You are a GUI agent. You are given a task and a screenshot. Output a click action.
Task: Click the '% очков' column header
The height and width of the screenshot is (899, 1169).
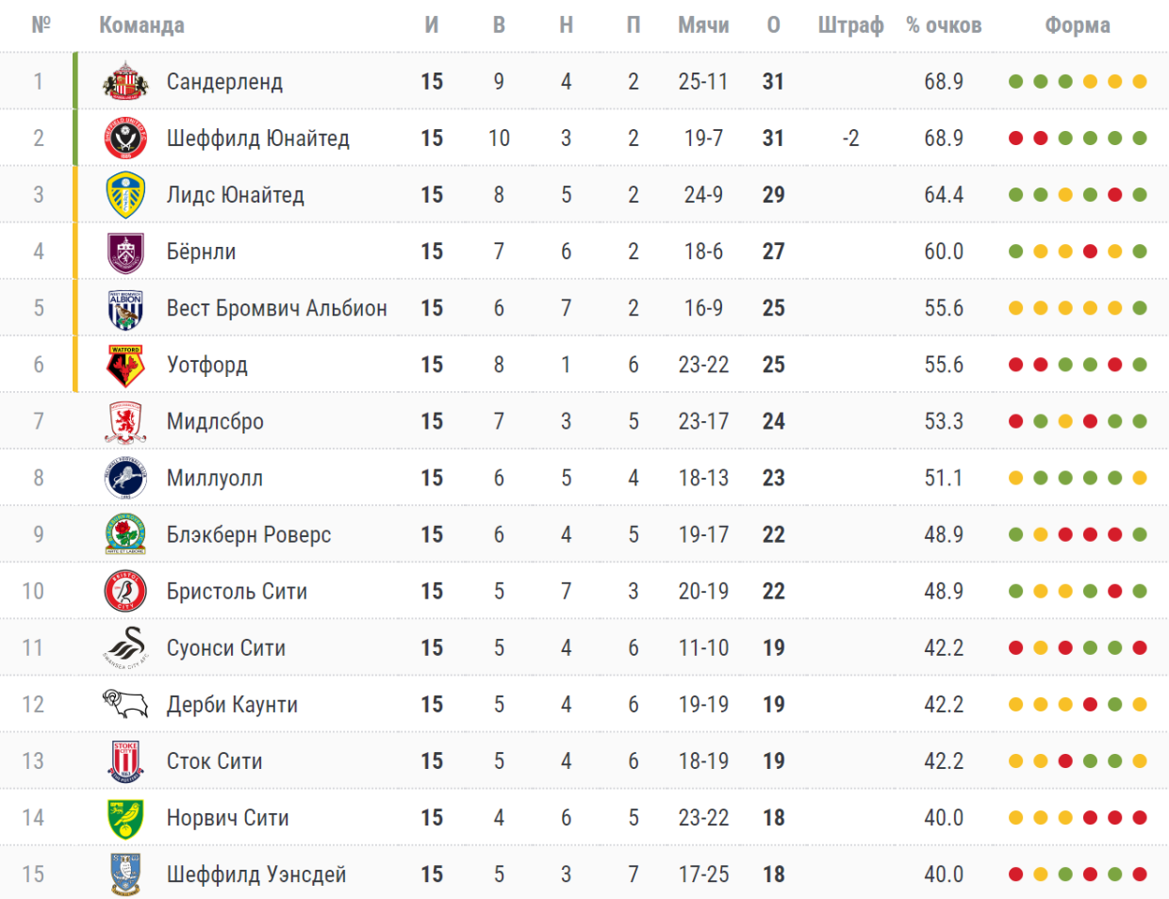pos(944,25)
